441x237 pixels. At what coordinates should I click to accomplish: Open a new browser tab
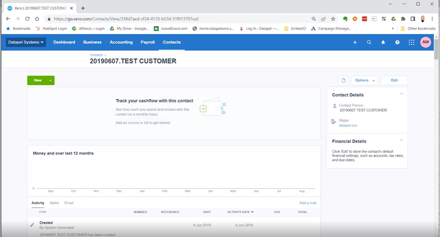[83, 8]
